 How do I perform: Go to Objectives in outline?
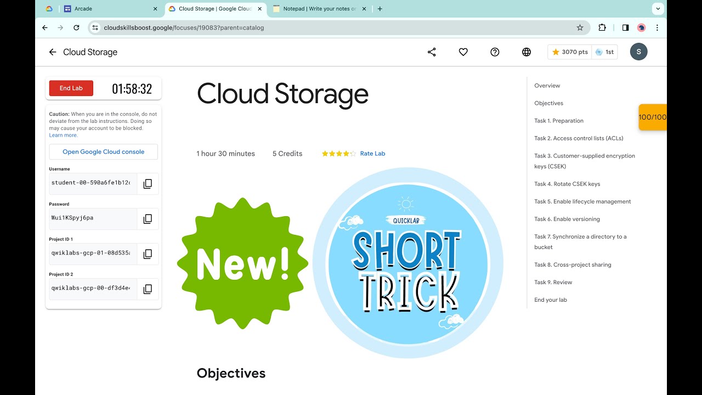(548, 103)
